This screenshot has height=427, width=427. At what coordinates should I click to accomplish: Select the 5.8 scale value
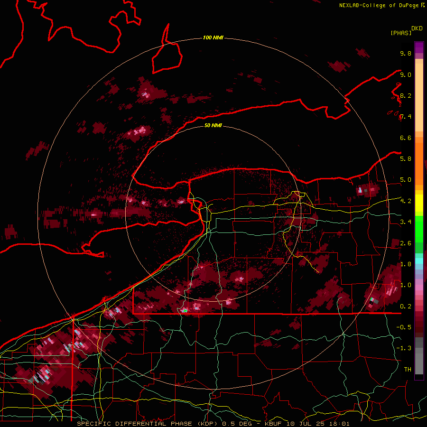click(x=406, y=159)
